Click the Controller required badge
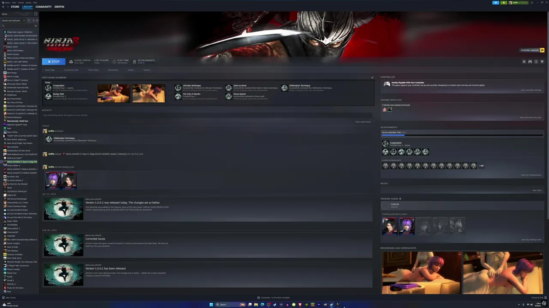Screen dimensions: 549x308 [x=532, y=50]
